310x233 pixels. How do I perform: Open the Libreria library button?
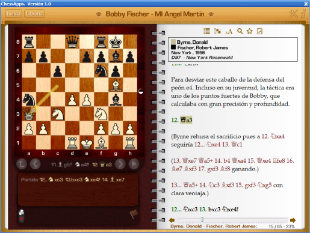(x=34, y=14)
